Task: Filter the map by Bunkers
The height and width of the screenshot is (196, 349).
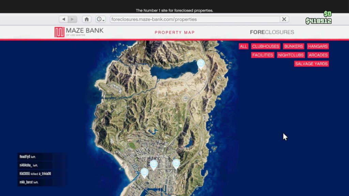Action: coord(293,46)
